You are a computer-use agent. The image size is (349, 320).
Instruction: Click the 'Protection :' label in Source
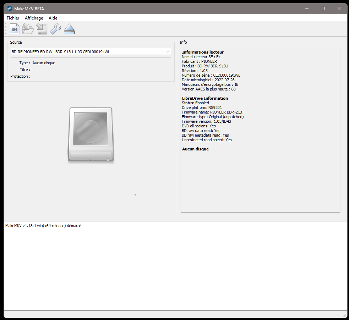pyautogui.click(x=20, y=76)
